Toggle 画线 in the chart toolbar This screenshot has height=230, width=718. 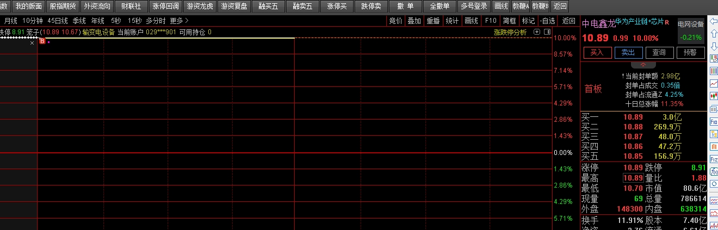(471, 21)
